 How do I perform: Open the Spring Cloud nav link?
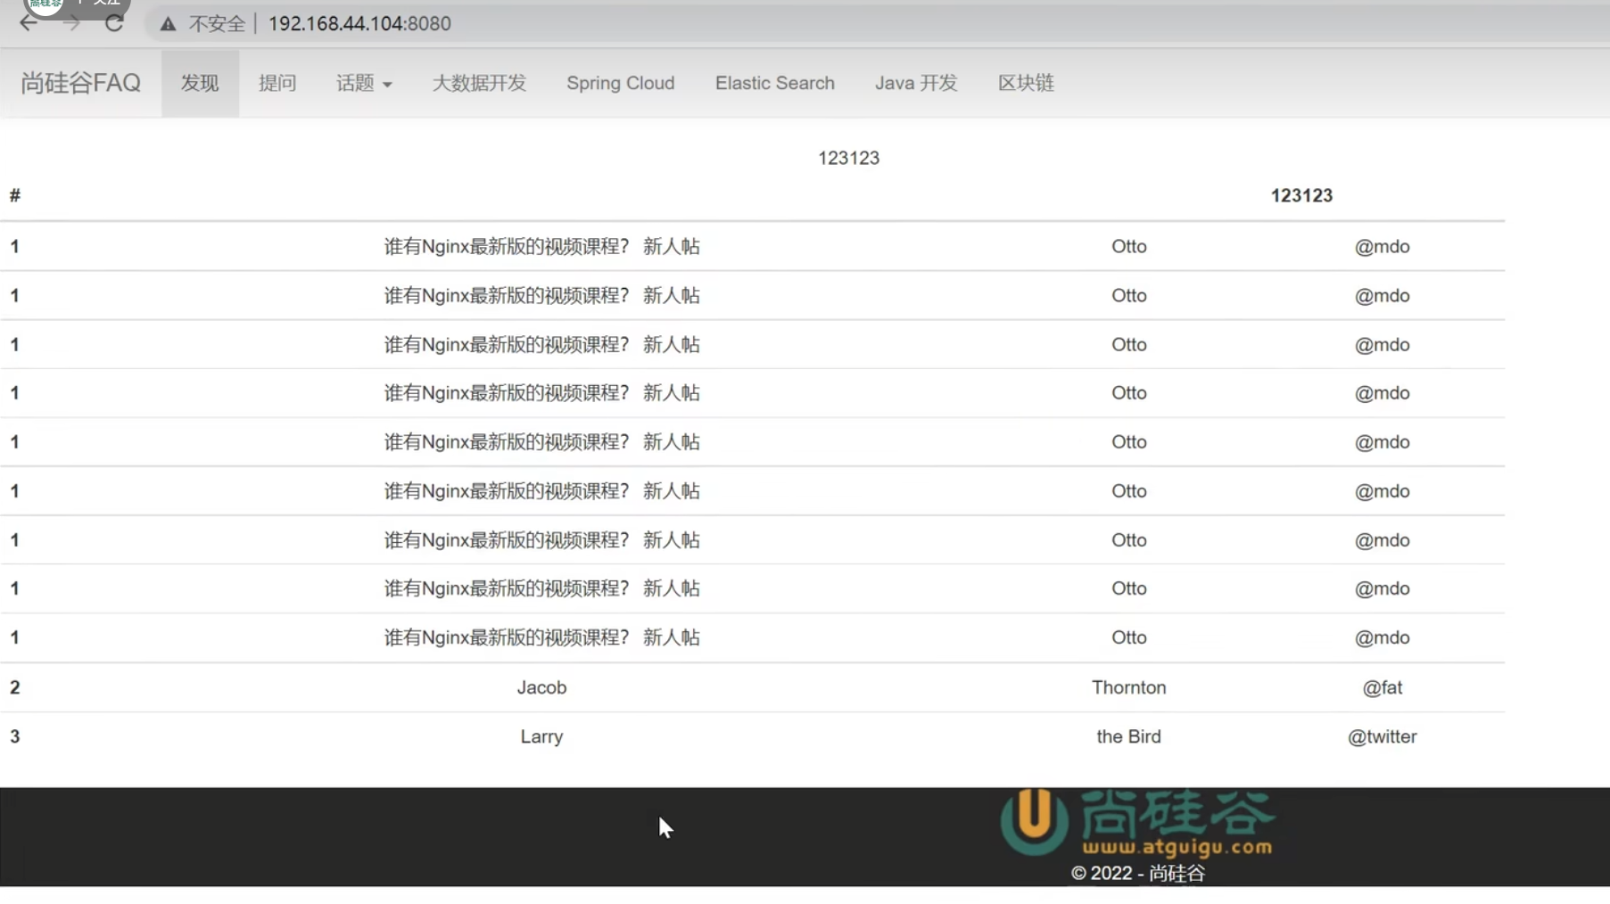click(620, 83)
